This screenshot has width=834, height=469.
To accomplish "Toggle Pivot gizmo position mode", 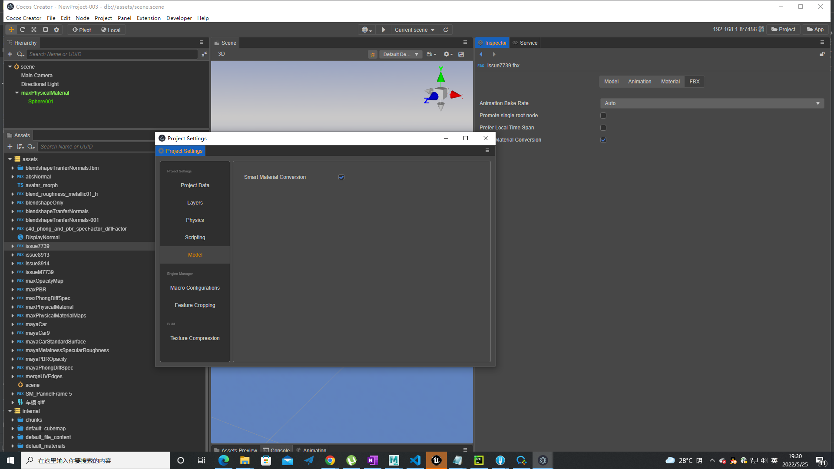I will click(82, 30).
